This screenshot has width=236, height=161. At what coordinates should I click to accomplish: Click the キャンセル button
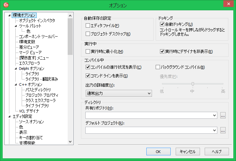187,151
